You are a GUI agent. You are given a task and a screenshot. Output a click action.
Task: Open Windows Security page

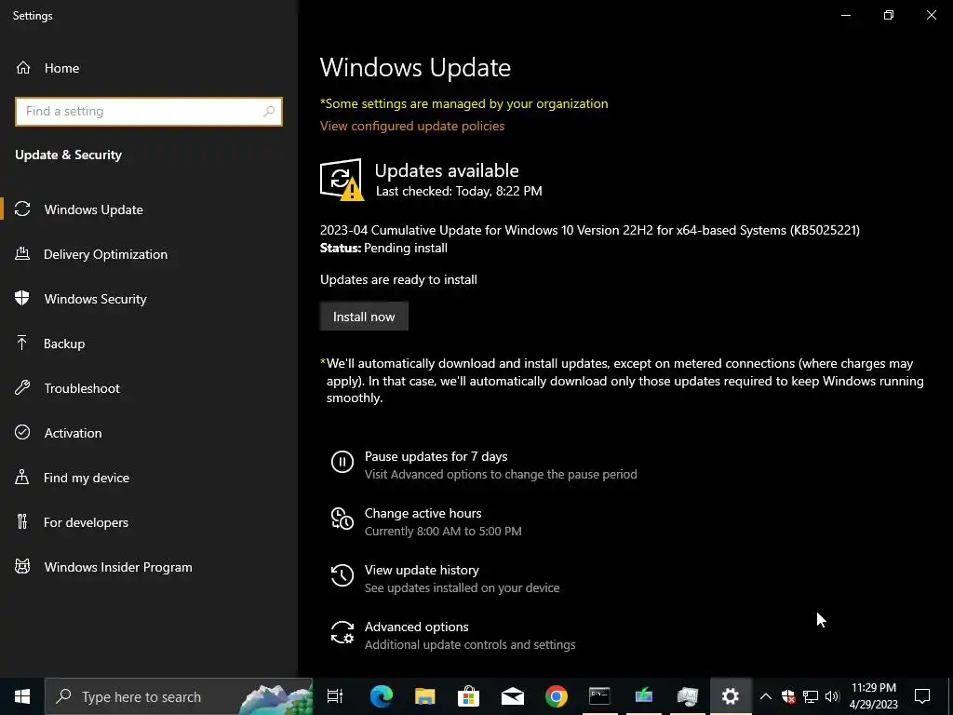pyautogui.click(x=148, y=299)
